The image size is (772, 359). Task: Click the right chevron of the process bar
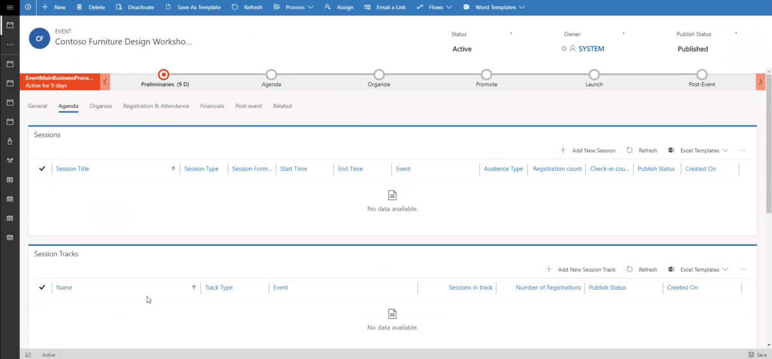[x=760, y=82]
